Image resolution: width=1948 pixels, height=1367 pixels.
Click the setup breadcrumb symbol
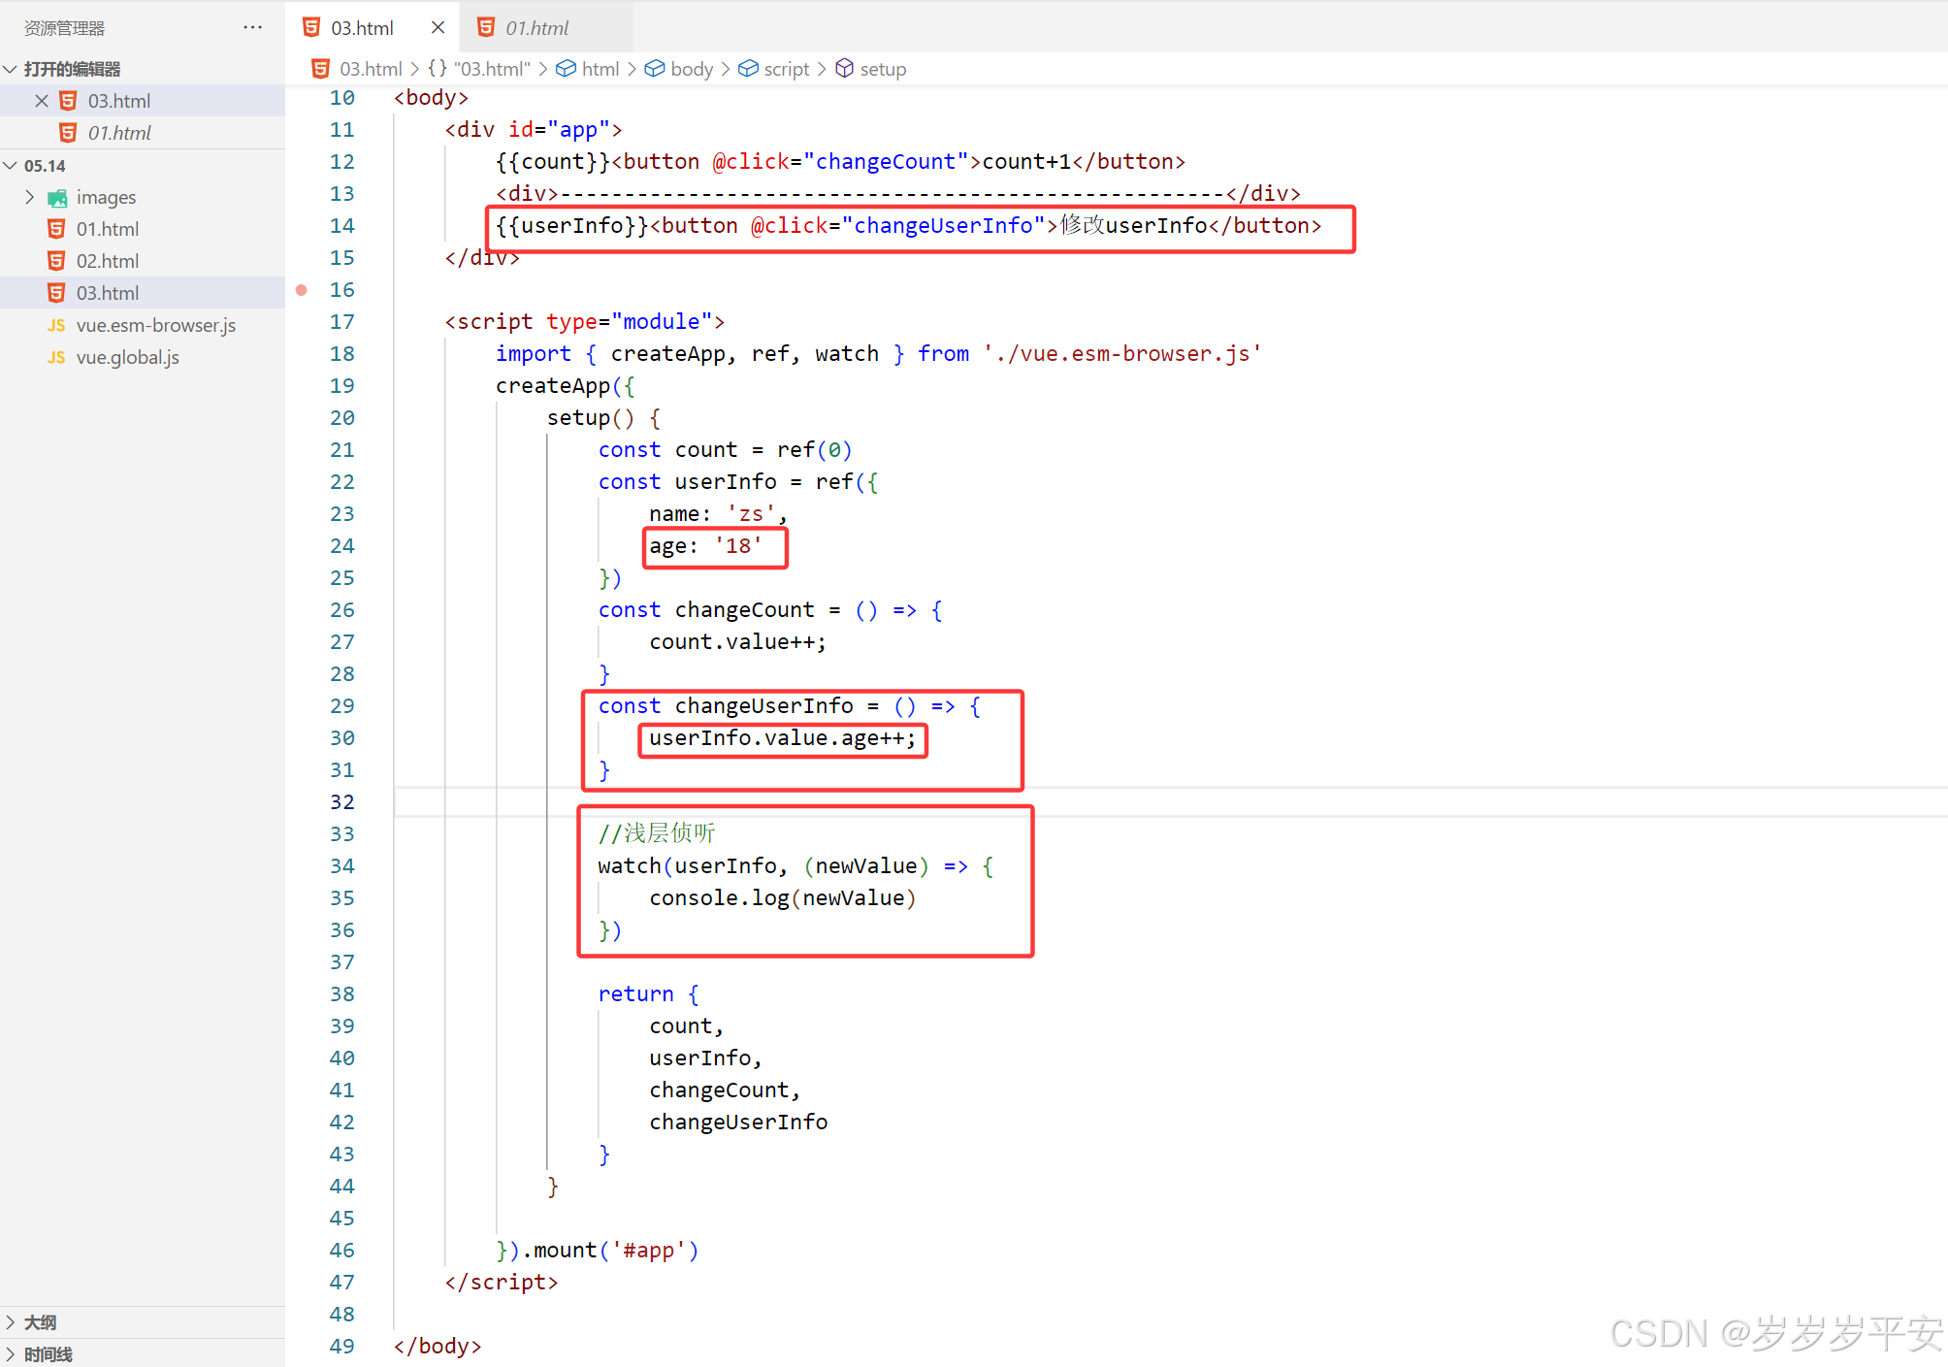tap(882, 69)
